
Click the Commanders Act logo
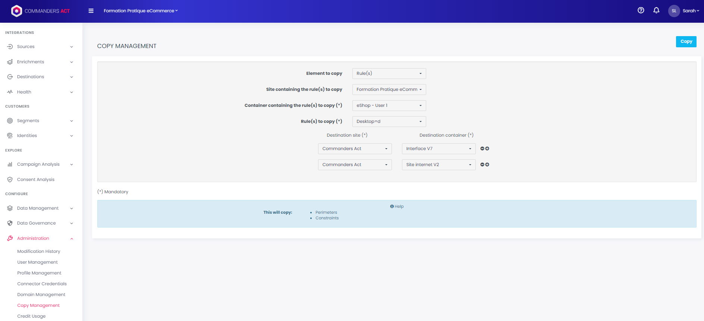coord(40,11)
